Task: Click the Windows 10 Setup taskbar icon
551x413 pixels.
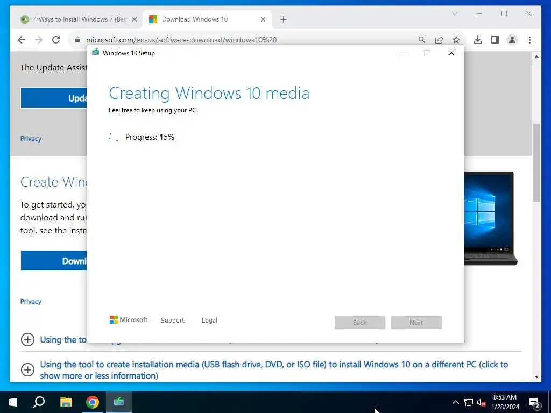Action: click(x=119, y=402)
